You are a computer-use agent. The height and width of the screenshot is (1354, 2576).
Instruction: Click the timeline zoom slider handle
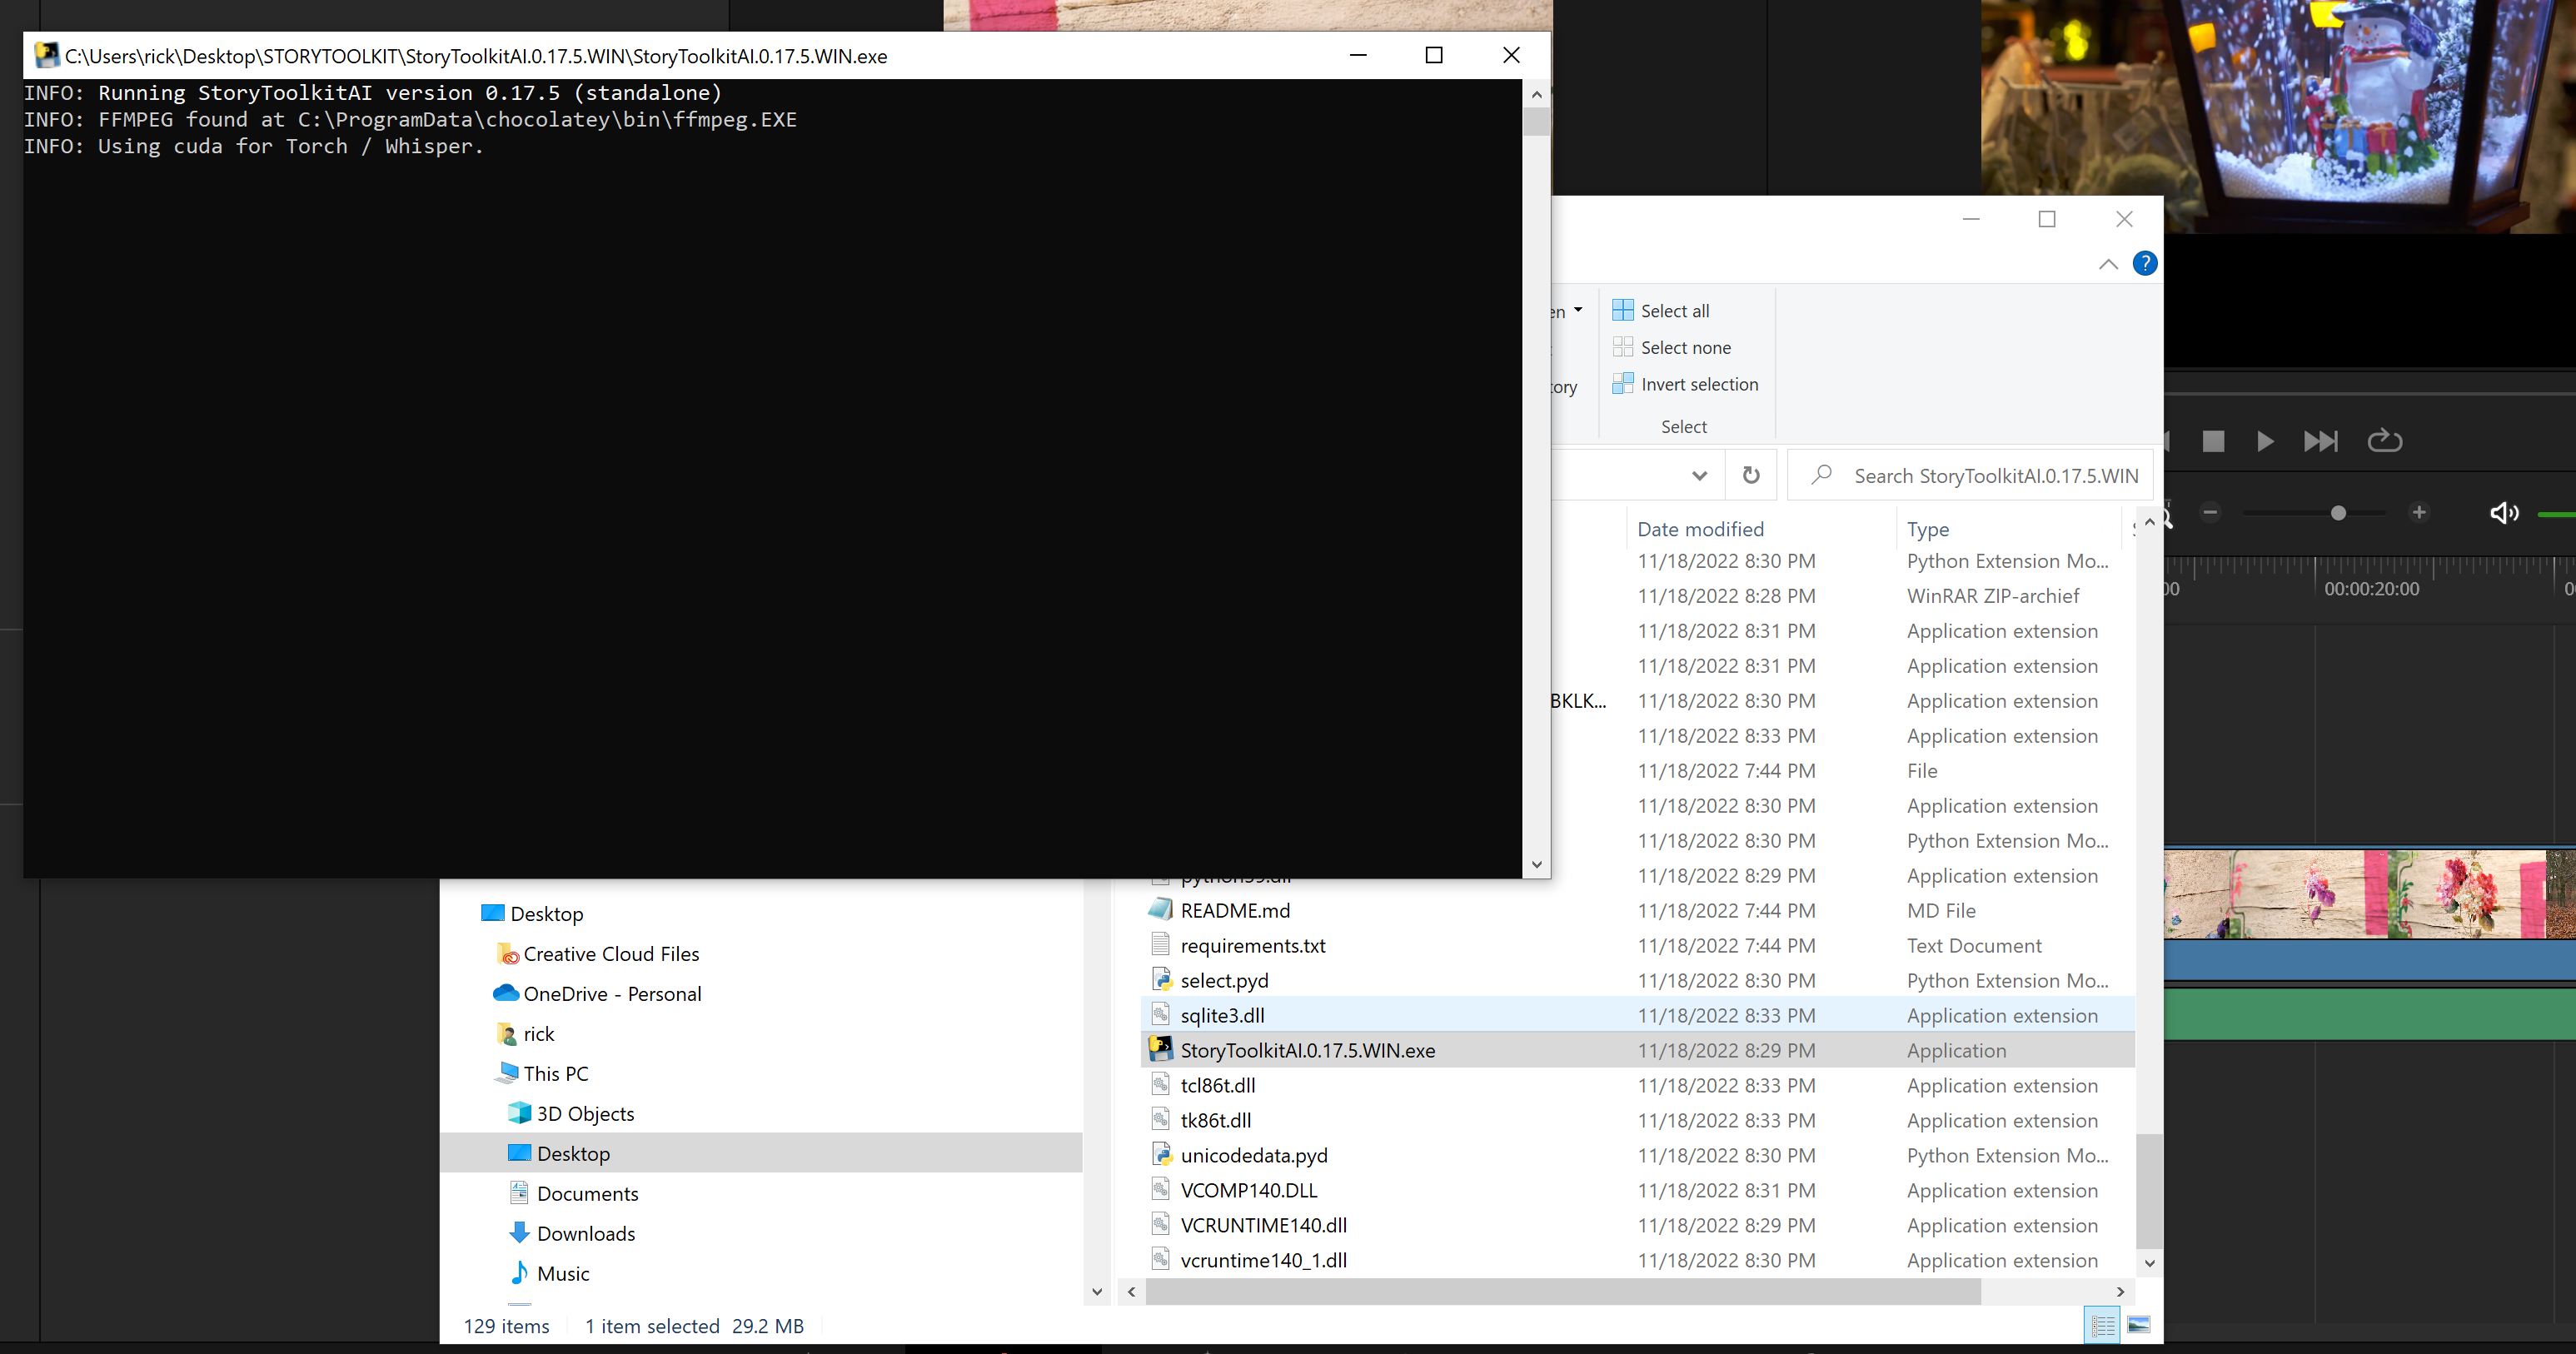(x=2338, y=513)
